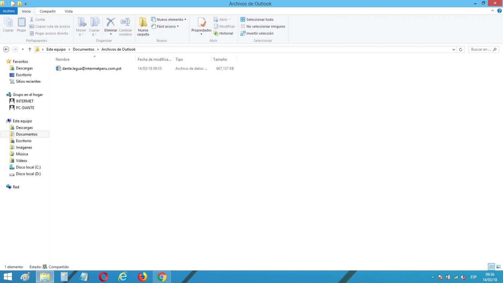
Task: Switch to details view icon
Action: coord(491,267)
